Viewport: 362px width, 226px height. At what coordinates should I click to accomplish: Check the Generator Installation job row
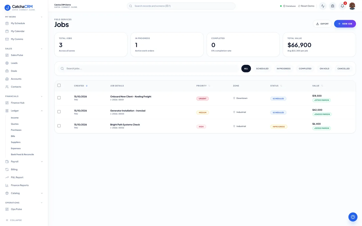point(59,112)
